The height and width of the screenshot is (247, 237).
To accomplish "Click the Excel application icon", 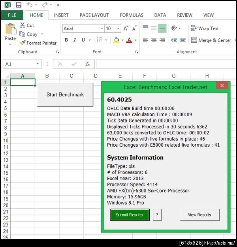I will click(x=8, y=5).
